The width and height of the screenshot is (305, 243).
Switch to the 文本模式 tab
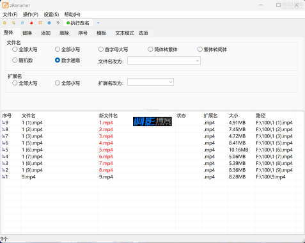click(125, 33)
